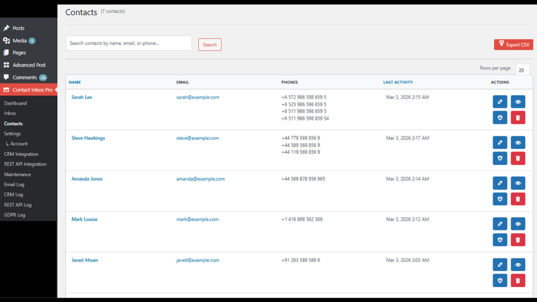
Task: Open Inbox in the plugin submenu
Action: 10,113
